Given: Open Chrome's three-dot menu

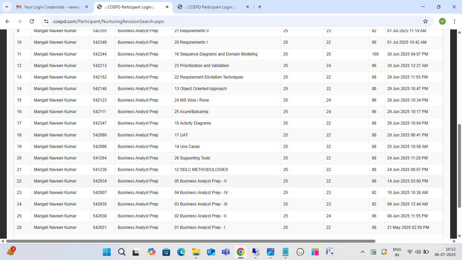Looking at the screenshot, I should 455,21.
